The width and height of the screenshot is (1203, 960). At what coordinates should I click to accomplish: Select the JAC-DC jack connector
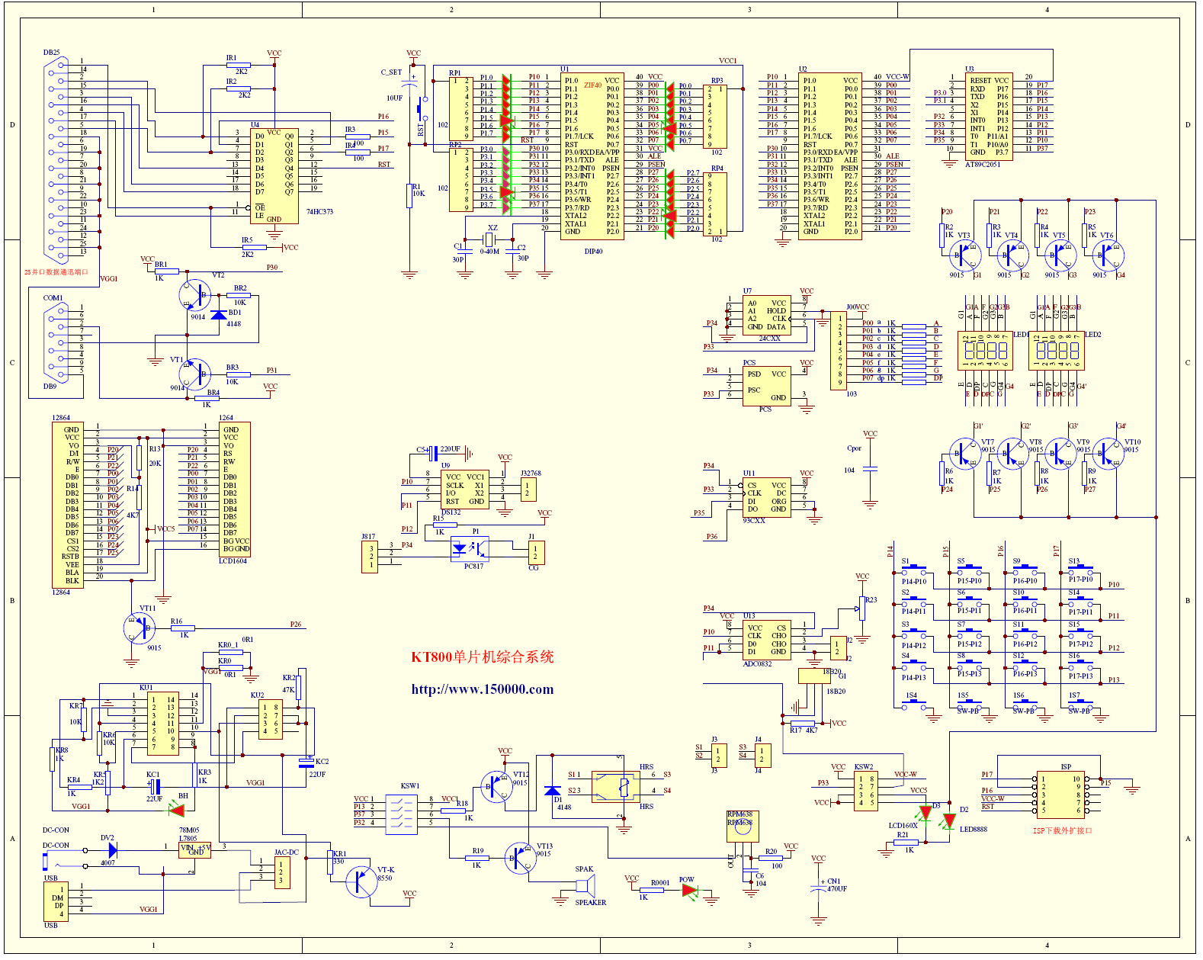point(282,872)
